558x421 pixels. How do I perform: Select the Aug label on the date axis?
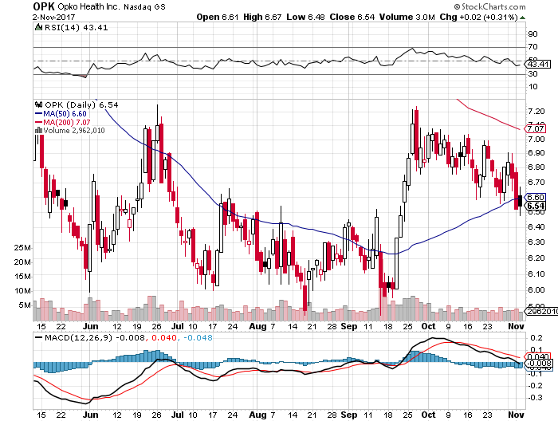(255, 327)
